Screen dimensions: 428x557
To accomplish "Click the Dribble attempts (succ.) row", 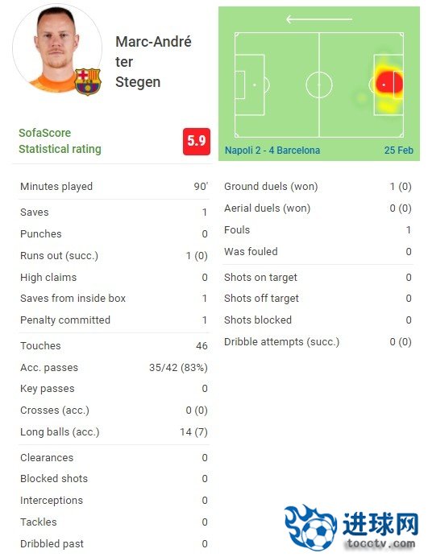I will point(318,342).
